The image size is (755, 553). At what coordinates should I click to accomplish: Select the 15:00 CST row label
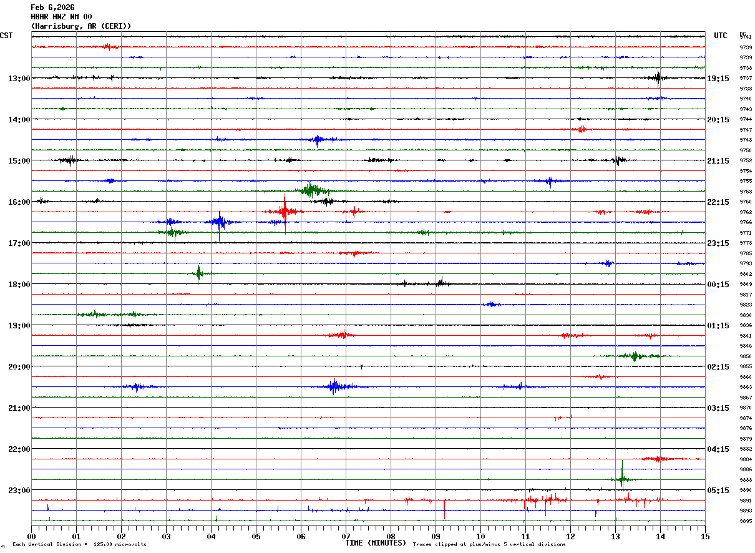click(19, 161)
